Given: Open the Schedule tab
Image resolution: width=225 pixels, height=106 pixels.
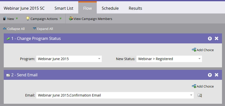Looking at the screenshot, I should coord(110,8).
